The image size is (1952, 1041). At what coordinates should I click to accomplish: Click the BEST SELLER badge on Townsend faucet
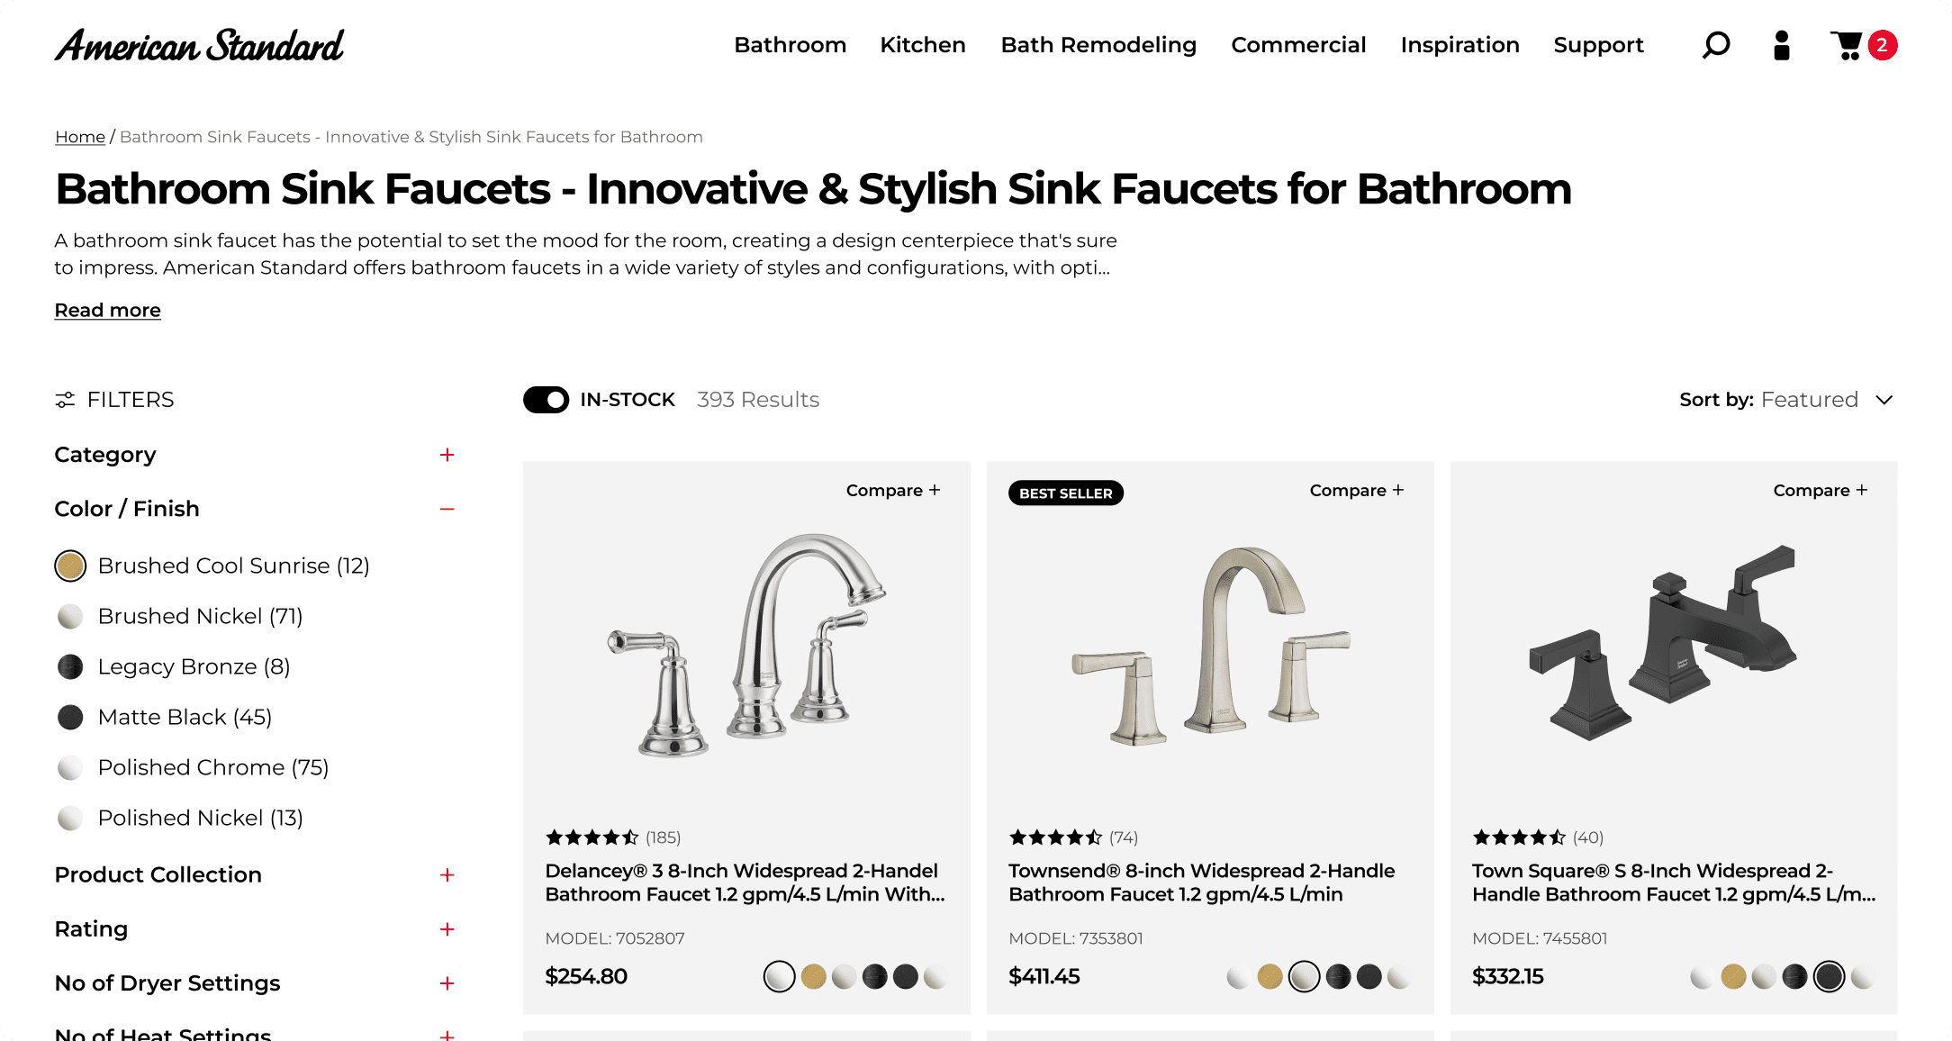1065,493
